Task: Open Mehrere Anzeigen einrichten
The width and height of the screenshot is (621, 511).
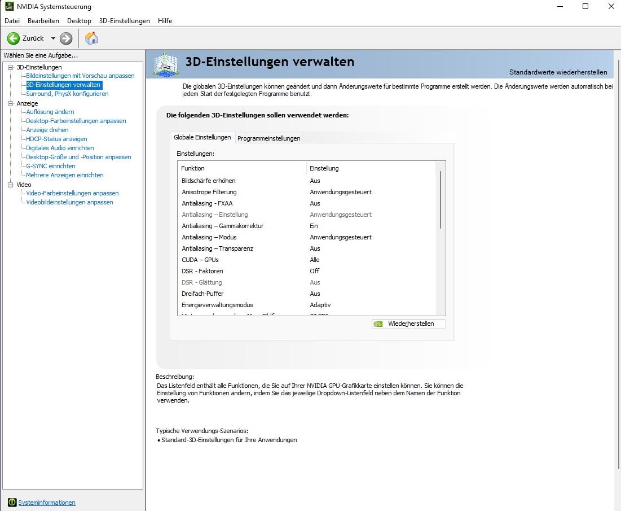Action: [64, 175]
